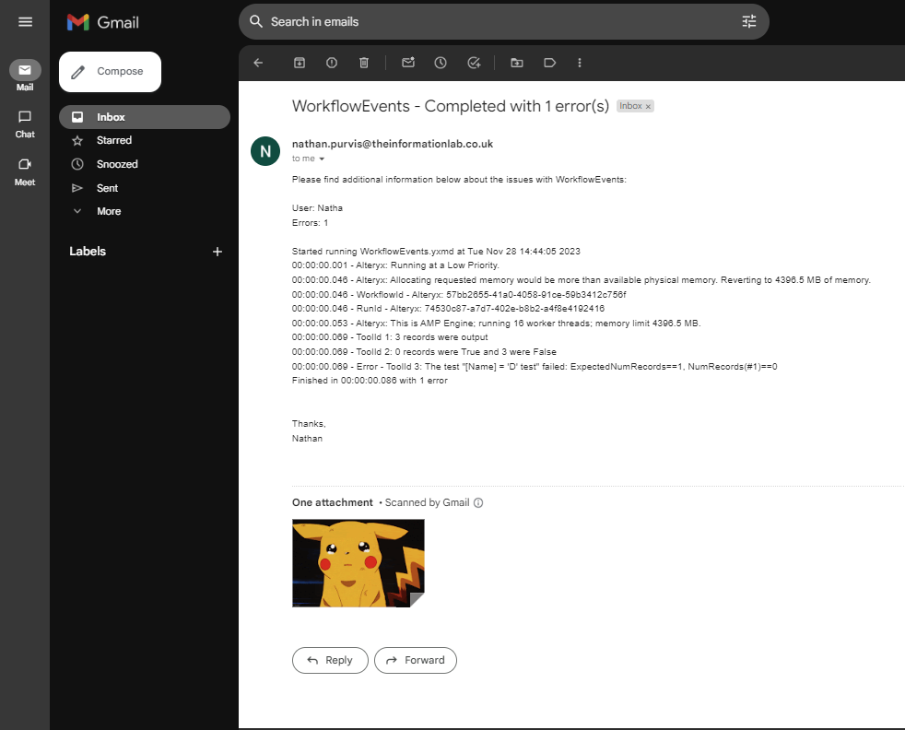
Task: Toggle the main navigation hamburger menu
Action: [25, 23]
